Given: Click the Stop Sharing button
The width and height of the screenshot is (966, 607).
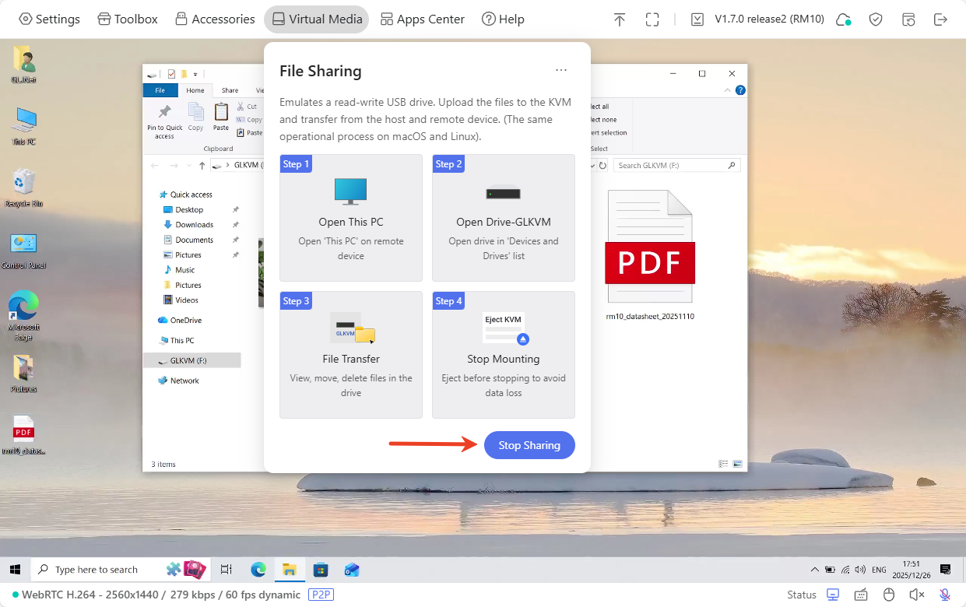Looking at the screenshot, I should [x=529, y=445].
